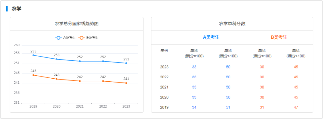Screen dimensions: 323x119
Task: Click value 30 in the 2020 table row
Action: (262, 97)
